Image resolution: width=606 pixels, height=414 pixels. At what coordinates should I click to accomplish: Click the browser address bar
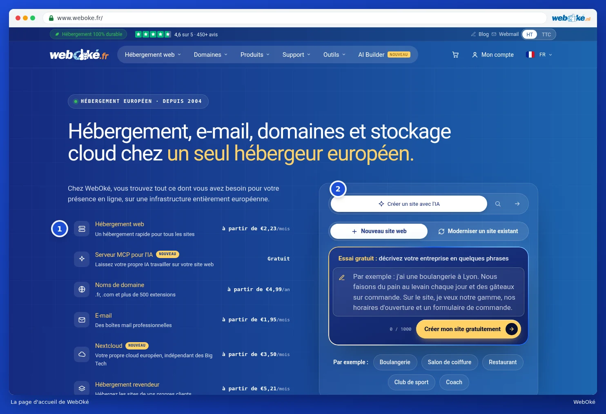(x=295, y=18)
